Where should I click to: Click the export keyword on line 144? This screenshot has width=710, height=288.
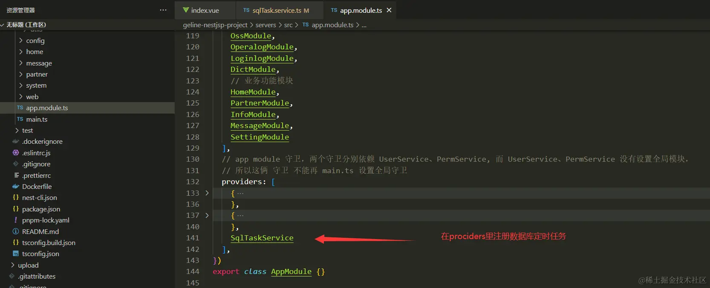[x=226, y=271]
